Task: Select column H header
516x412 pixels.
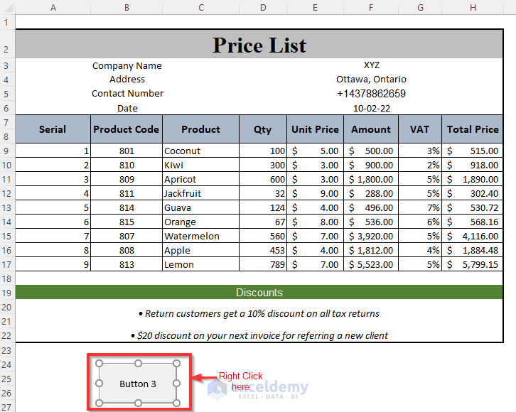Action: 473,7
